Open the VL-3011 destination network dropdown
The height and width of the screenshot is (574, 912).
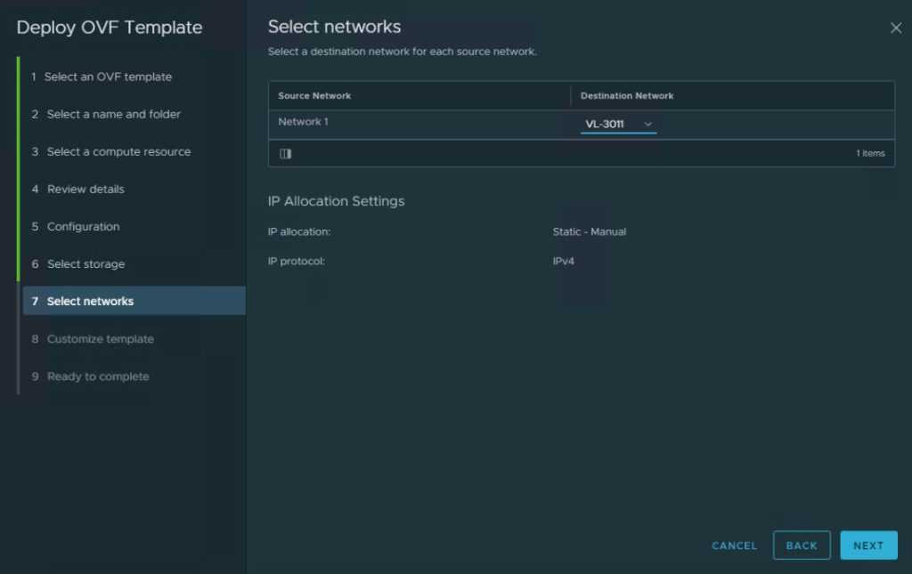(618, 125)
